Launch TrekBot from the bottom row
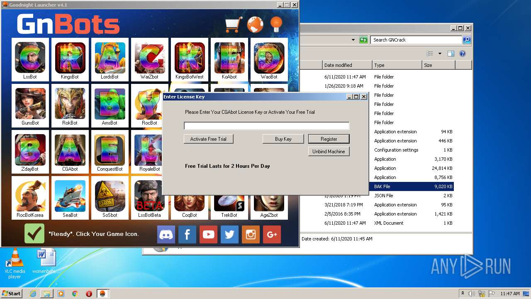Screen dimensions: 531x299 (x=229, y=208)
